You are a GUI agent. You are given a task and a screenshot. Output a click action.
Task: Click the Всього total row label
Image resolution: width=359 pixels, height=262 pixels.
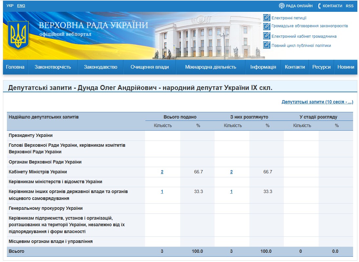pyautogui.click(x=16, y=251)
